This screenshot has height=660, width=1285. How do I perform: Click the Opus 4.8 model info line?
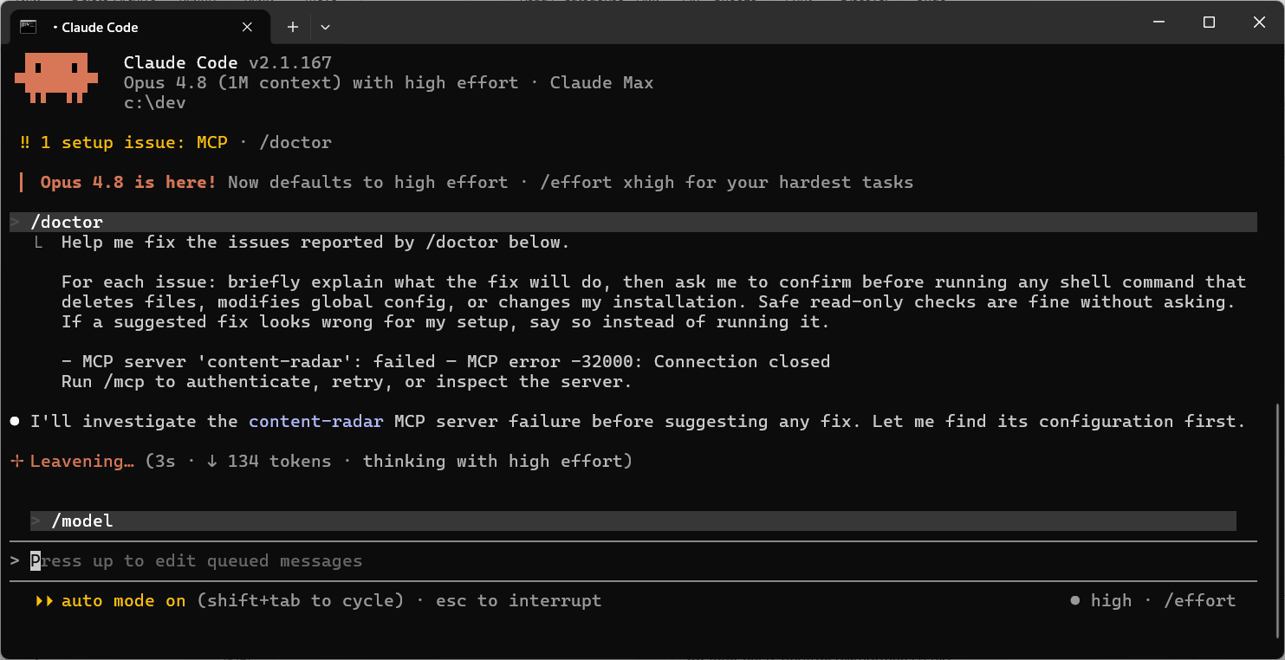coord(388,83)
